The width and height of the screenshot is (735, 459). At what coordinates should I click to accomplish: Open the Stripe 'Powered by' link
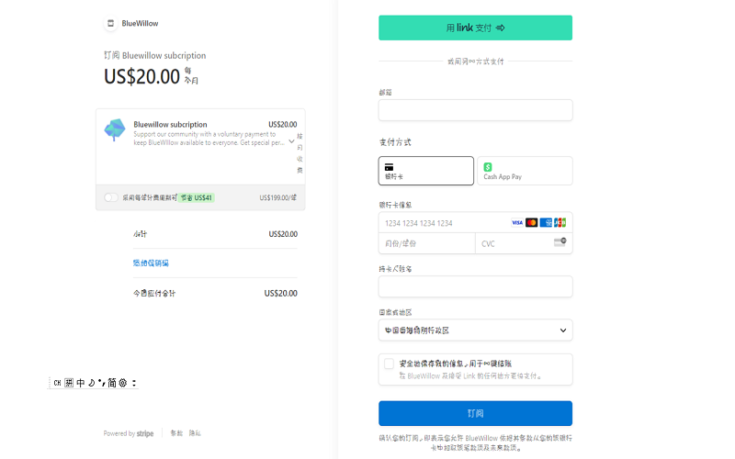129,433
